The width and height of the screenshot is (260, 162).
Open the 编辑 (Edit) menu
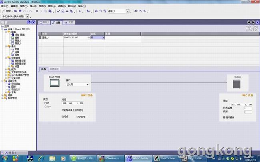[14, 6]
